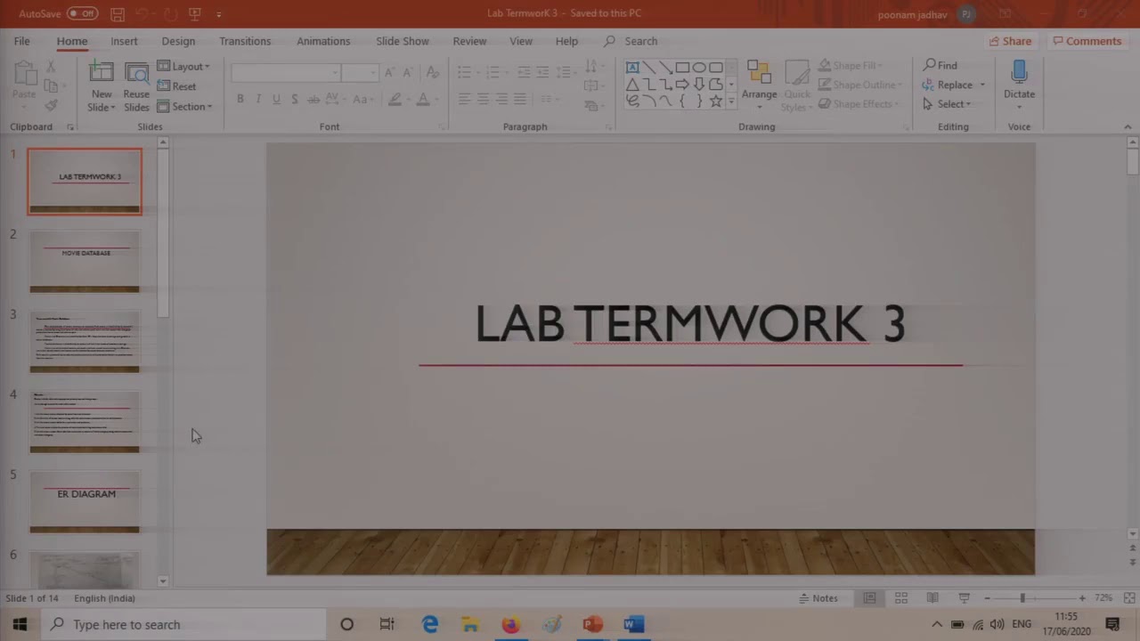Click the Change Case button

tap(362, 99)
